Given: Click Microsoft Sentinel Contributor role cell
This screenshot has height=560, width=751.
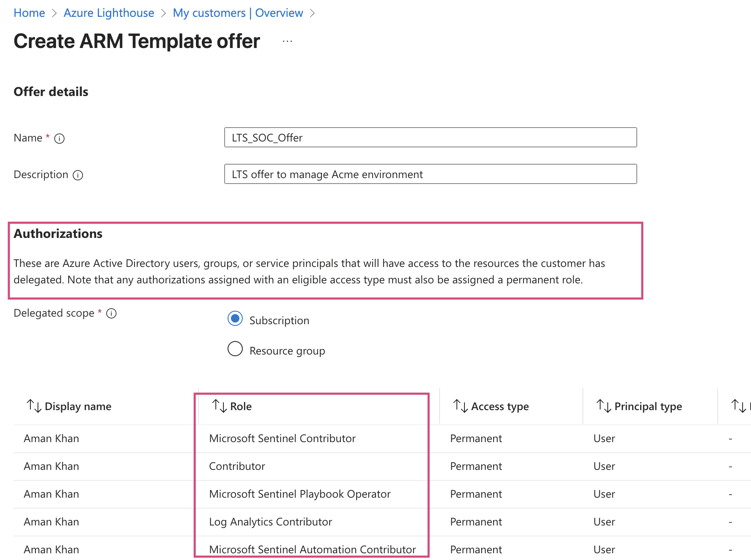Looking at the screenshot, I should [282, 438].
